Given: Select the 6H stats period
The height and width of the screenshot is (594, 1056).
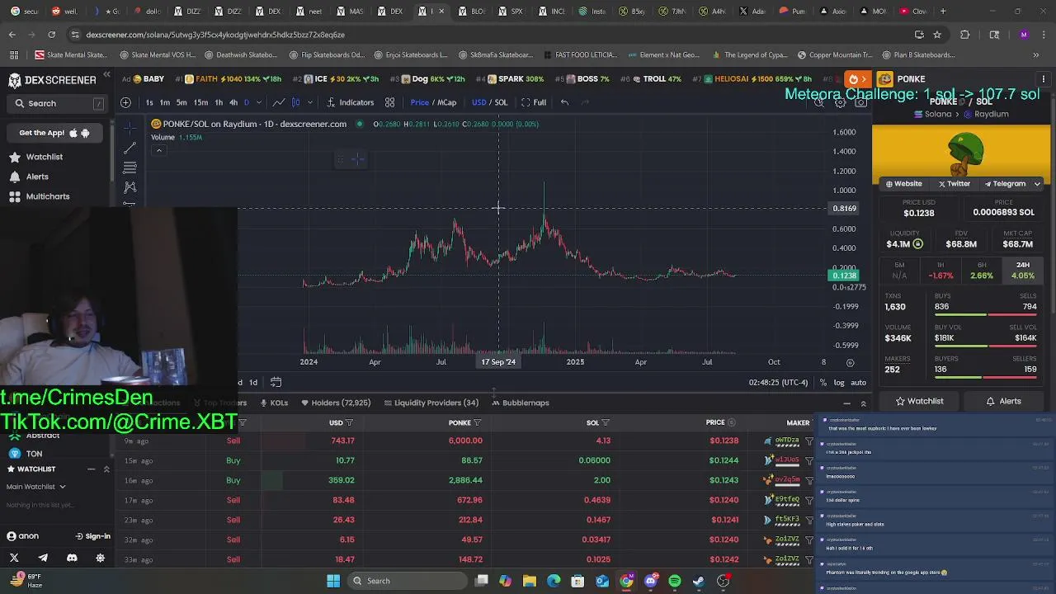Looking at the screenshot, I should [x=982, y=271].
